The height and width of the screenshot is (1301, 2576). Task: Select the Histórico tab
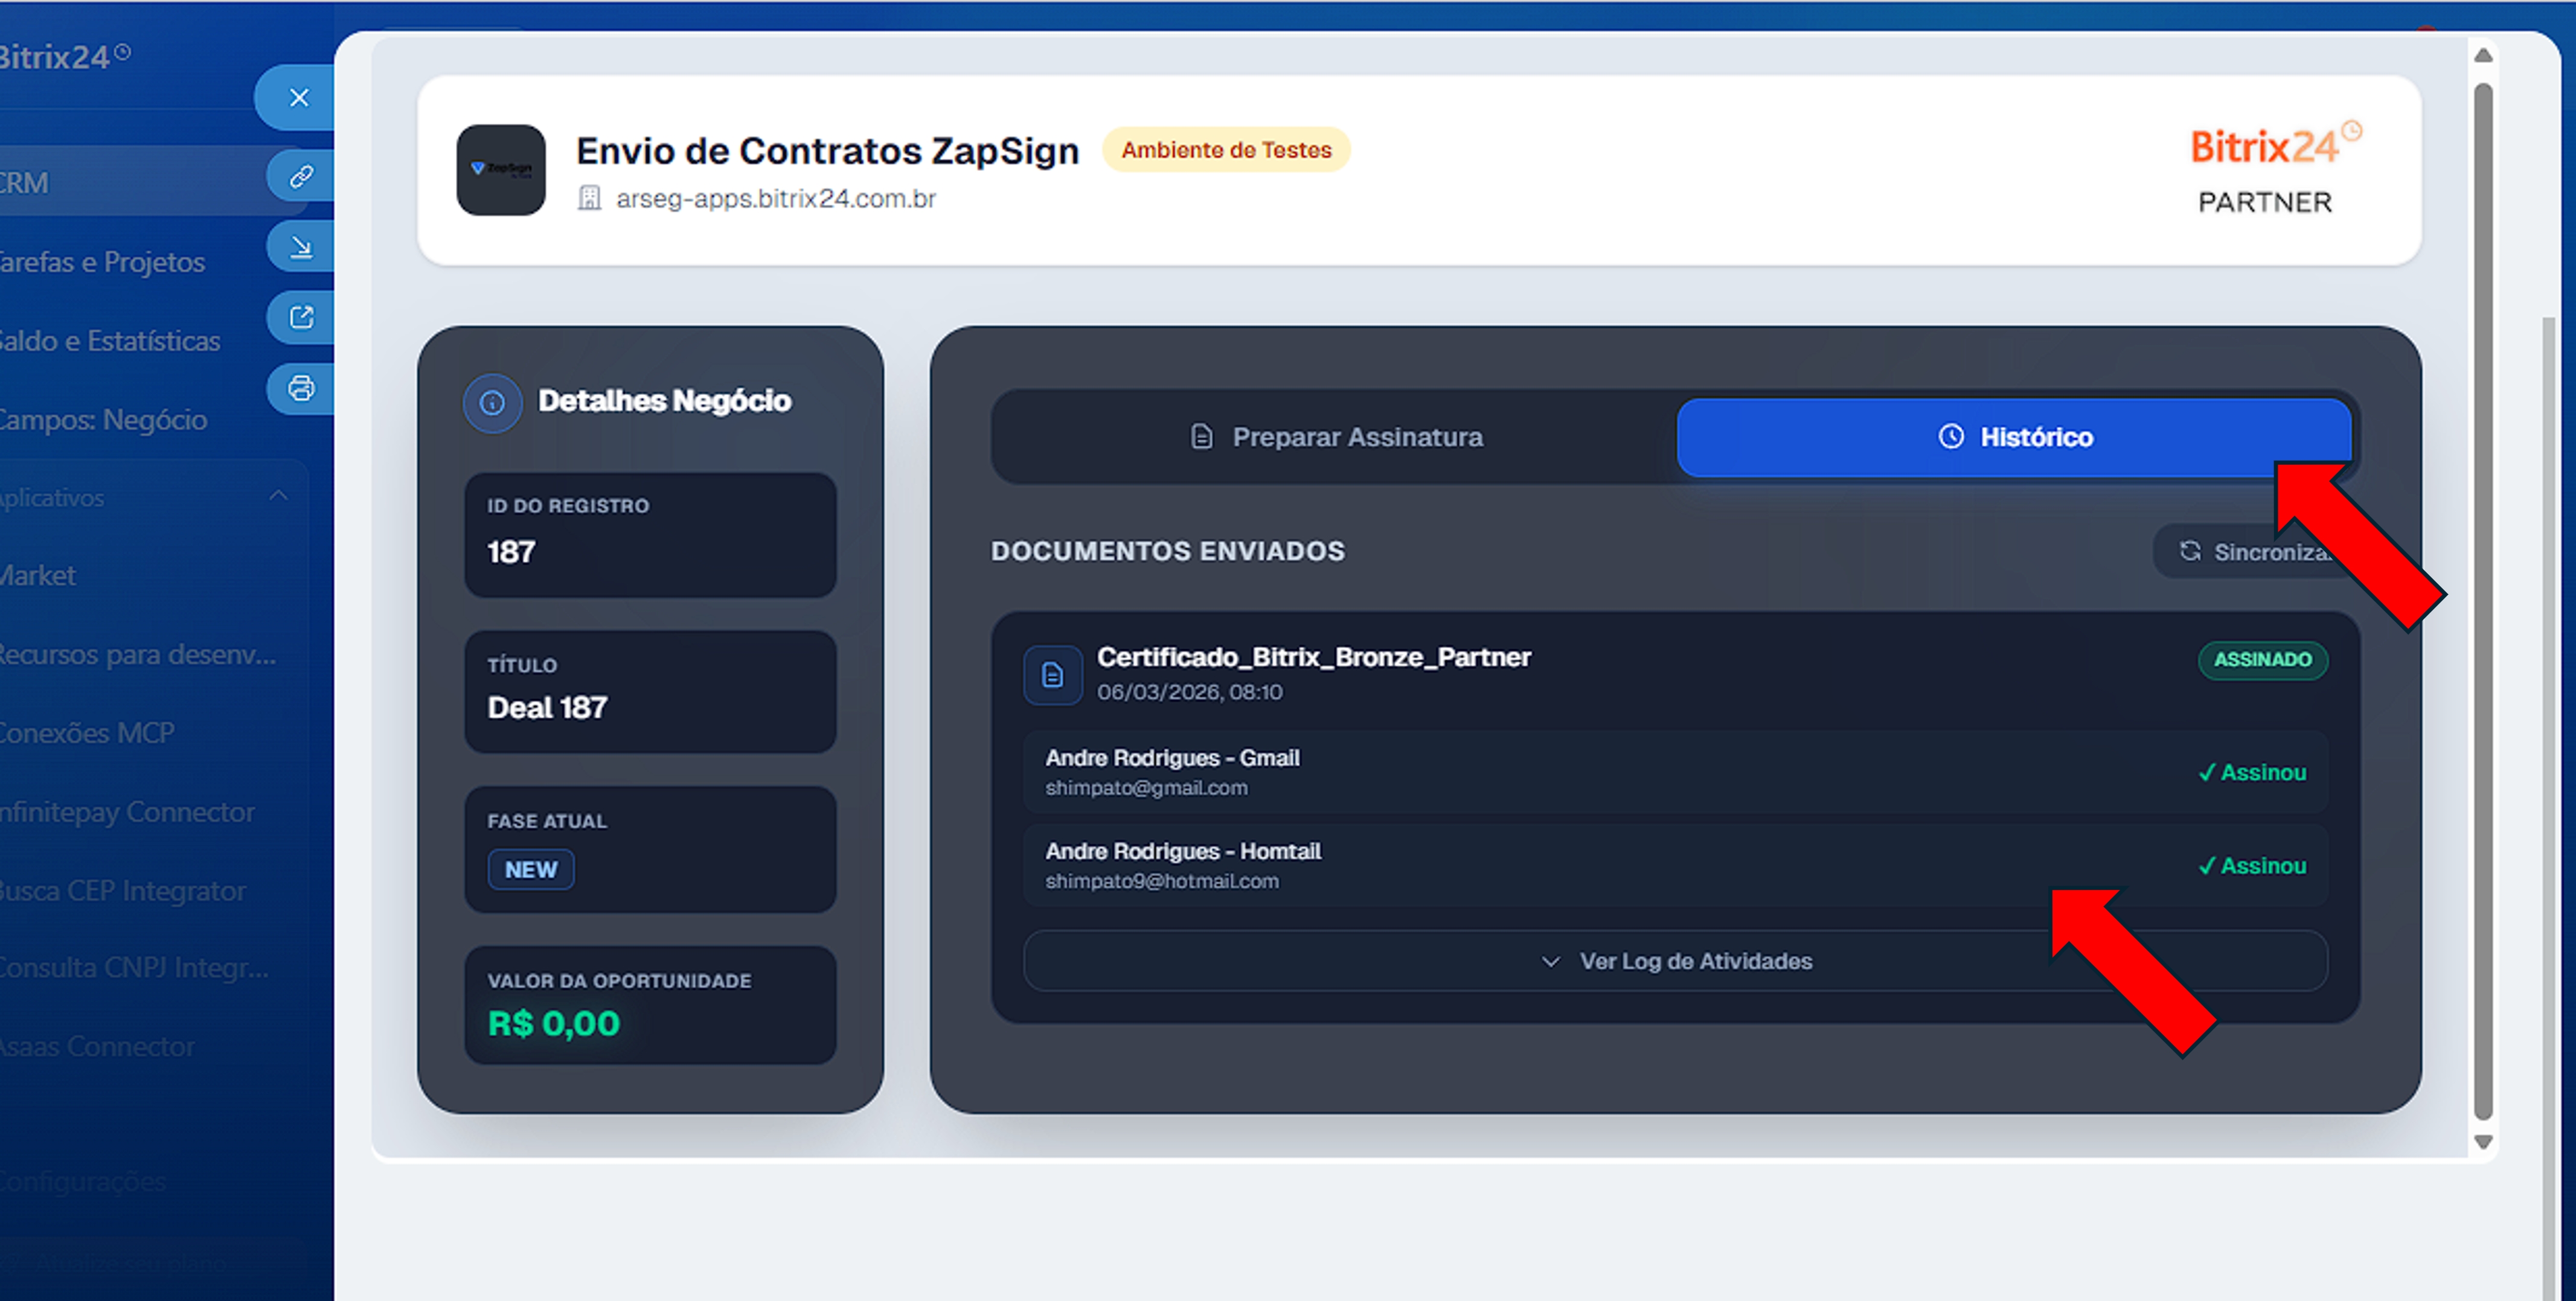click(x=2014, y=437)
